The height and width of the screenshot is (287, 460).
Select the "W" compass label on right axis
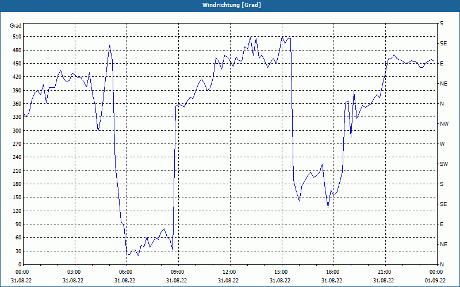pyautogui.click(x=442, y=144)
